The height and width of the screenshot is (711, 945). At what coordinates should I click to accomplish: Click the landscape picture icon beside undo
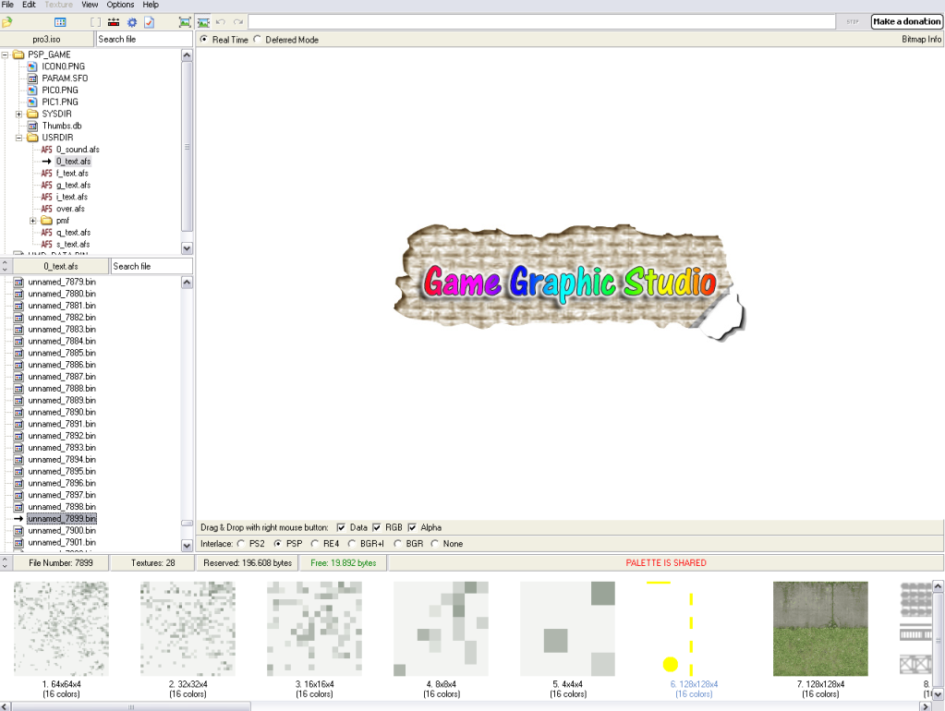point(204,22)
